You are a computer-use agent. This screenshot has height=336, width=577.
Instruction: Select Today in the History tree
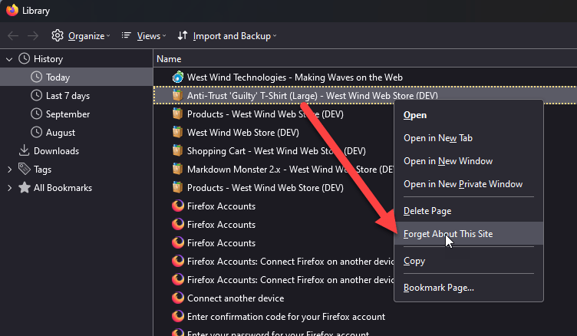coord(77,77)
